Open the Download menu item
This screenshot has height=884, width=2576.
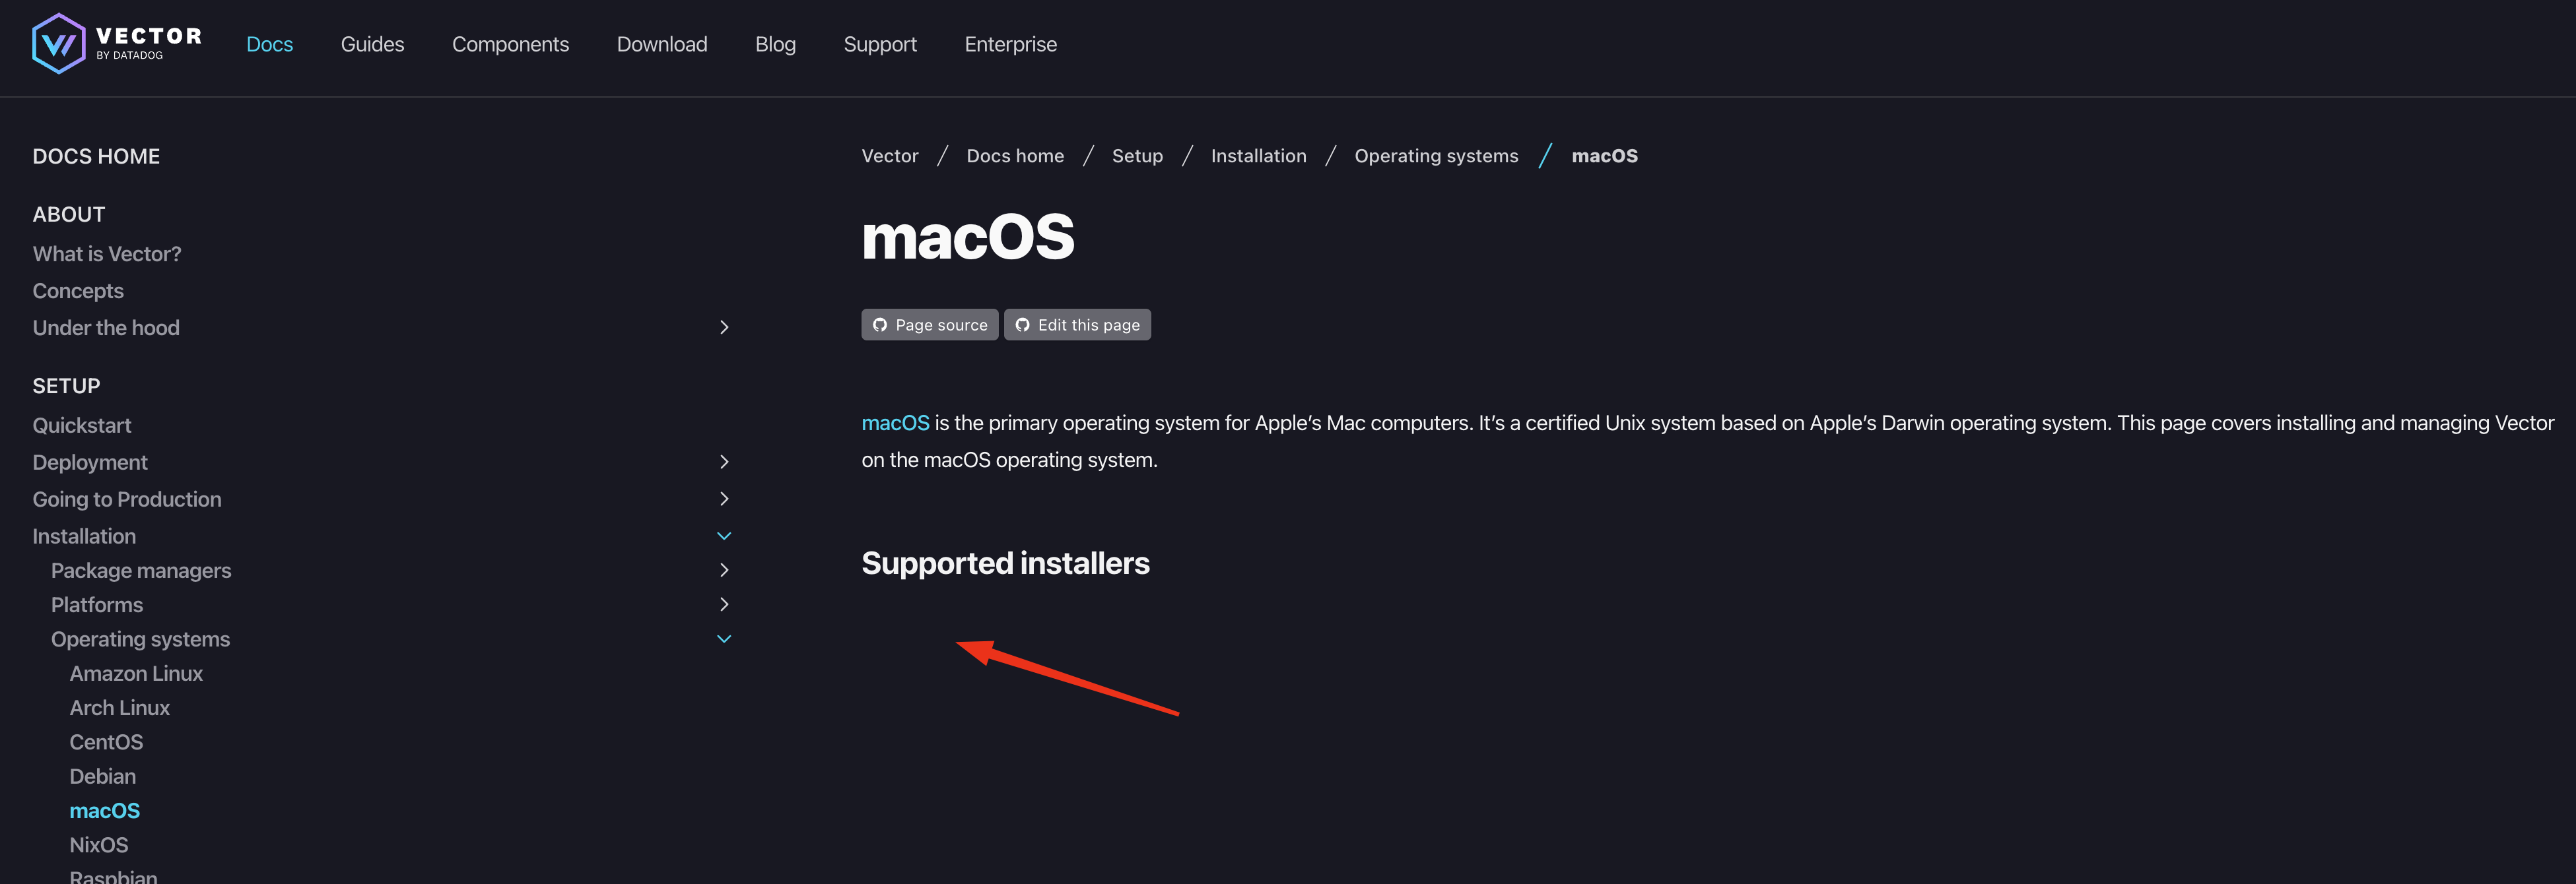tap(662, 44)
